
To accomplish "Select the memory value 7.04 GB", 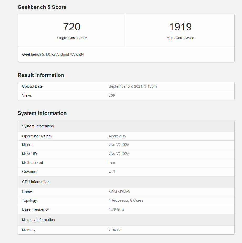I will point(115,230).
